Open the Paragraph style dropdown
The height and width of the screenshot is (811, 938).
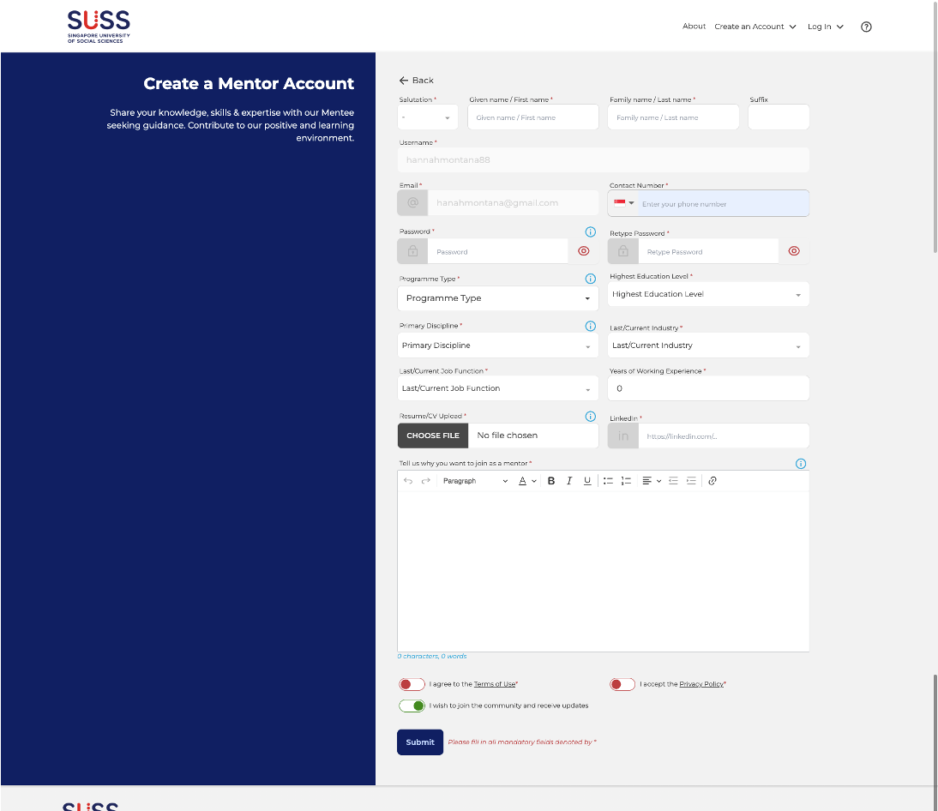point(475,481)
